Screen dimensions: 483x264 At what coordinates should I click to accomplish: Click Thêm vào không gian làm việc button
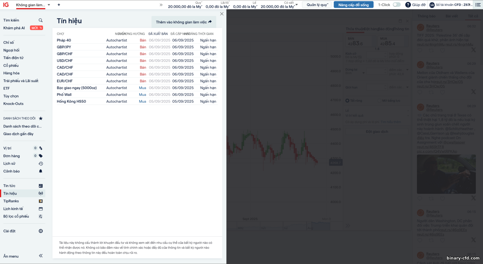(184, 22)
